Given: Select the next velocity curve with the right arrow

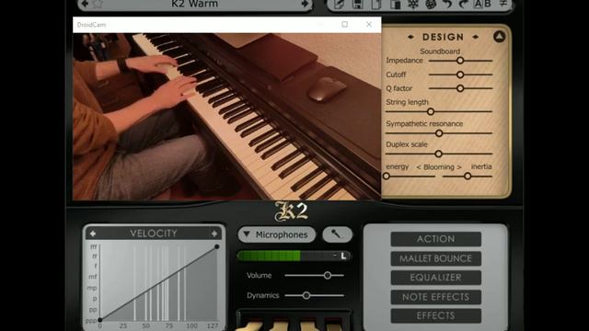Looking at the screenshot, I should pyautogui.click(x=214, y=234).
